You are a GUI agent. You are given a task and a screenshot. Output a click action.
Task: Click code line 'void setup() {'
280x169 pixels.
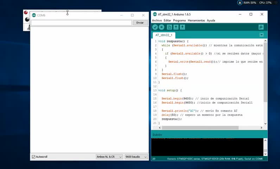(170, 90)
